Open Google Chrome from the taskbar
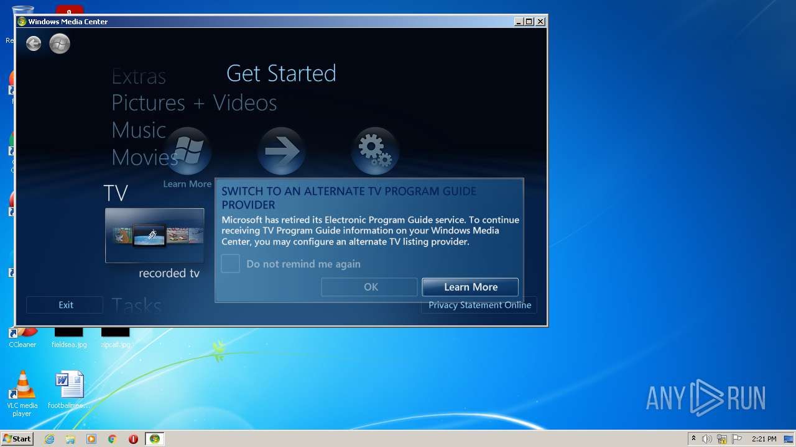Image resolution: width=796 pixels, height=447 pixels. (x=113, y=439)
